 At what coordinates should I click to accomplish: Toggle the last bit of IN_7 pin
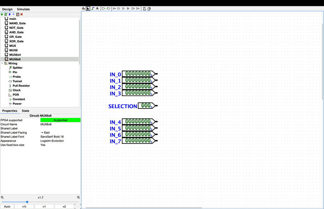point(149,140)
